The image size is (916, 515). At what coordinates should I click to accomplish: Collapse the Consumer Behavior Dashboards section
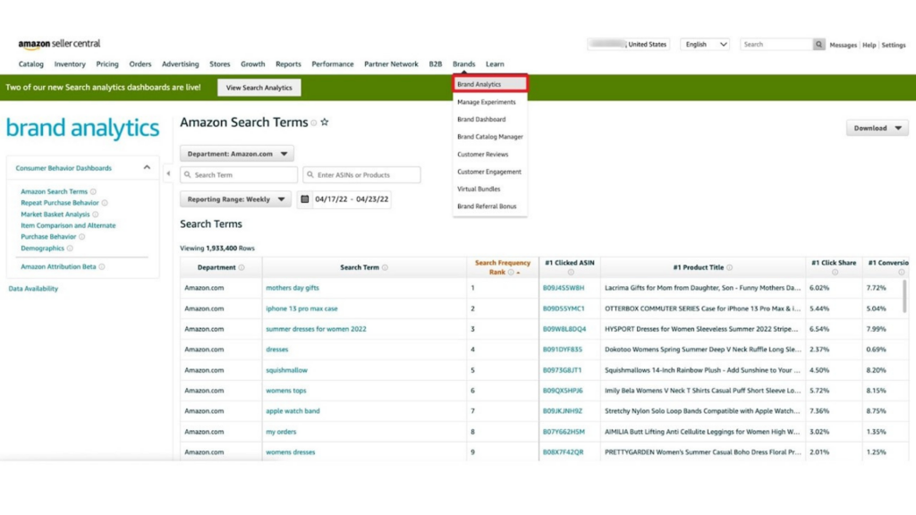(x=147, y=167)
